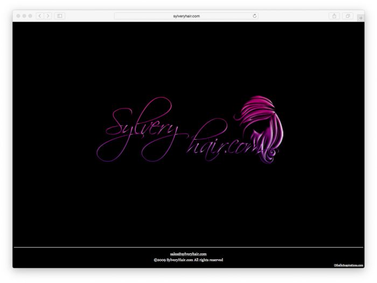Toggle the Safari sidebar panel
The height and width of the screenshot is (283, 377).
(59, 16)
